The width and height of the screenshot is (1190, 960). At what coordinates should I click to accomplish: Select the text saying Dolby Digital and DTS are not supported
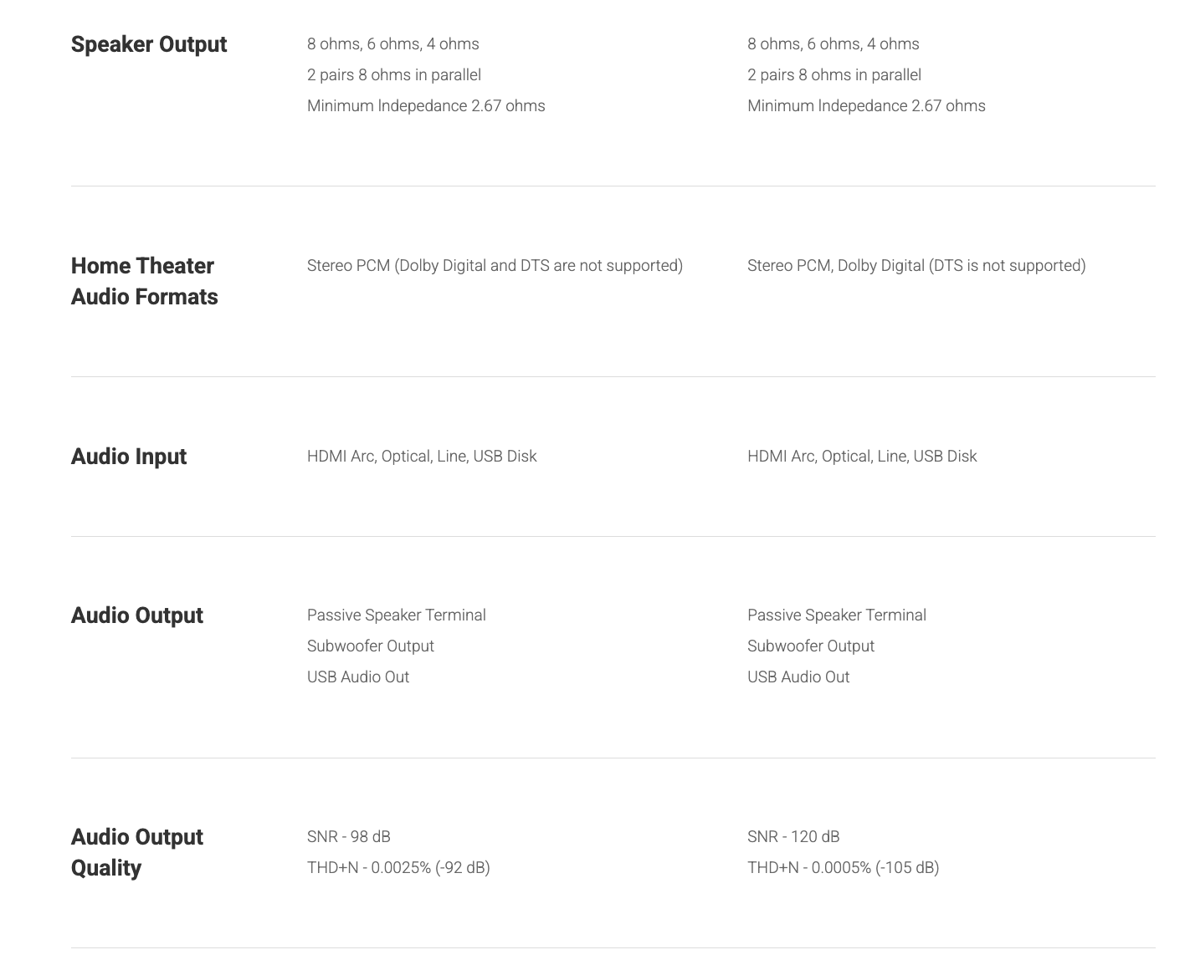point(495,266)
